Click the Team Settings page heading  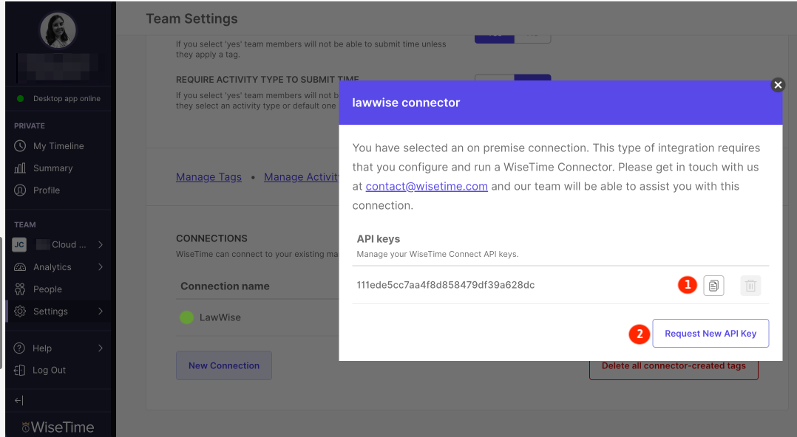tap(191, 18)
